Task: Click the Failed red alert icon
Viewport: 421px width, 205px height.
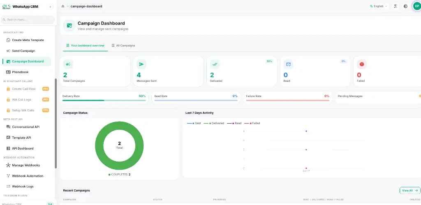Action: [362, 64]
